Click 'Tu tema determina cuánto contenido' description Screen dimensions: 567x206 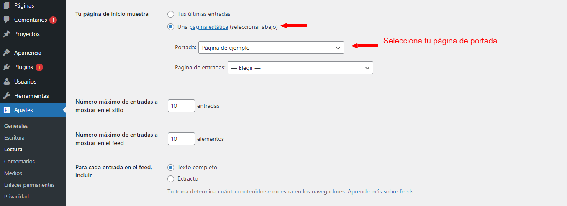[x=257, y=192]
